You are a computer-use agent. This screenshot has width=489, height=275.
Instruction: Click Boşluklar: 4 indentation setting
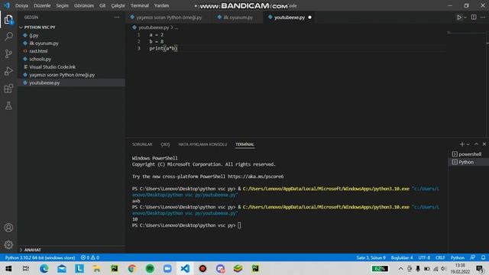402,257
